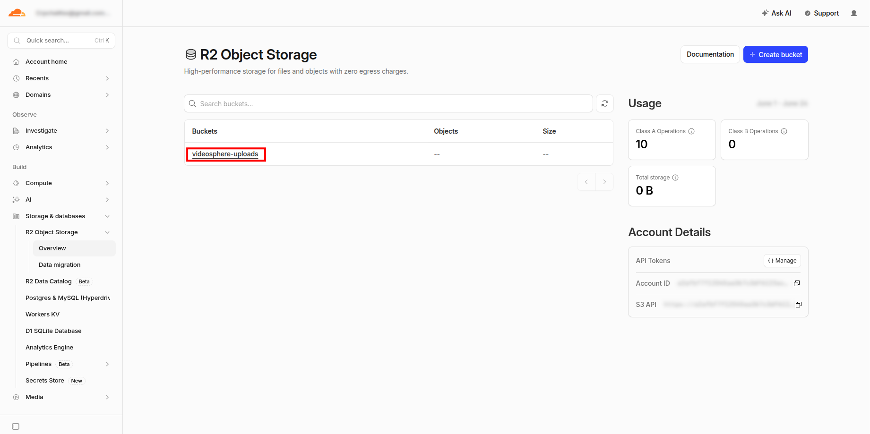The image size is (870, 434).
Task: Copy the S3 API endpoint
Action: click(799, 305)
